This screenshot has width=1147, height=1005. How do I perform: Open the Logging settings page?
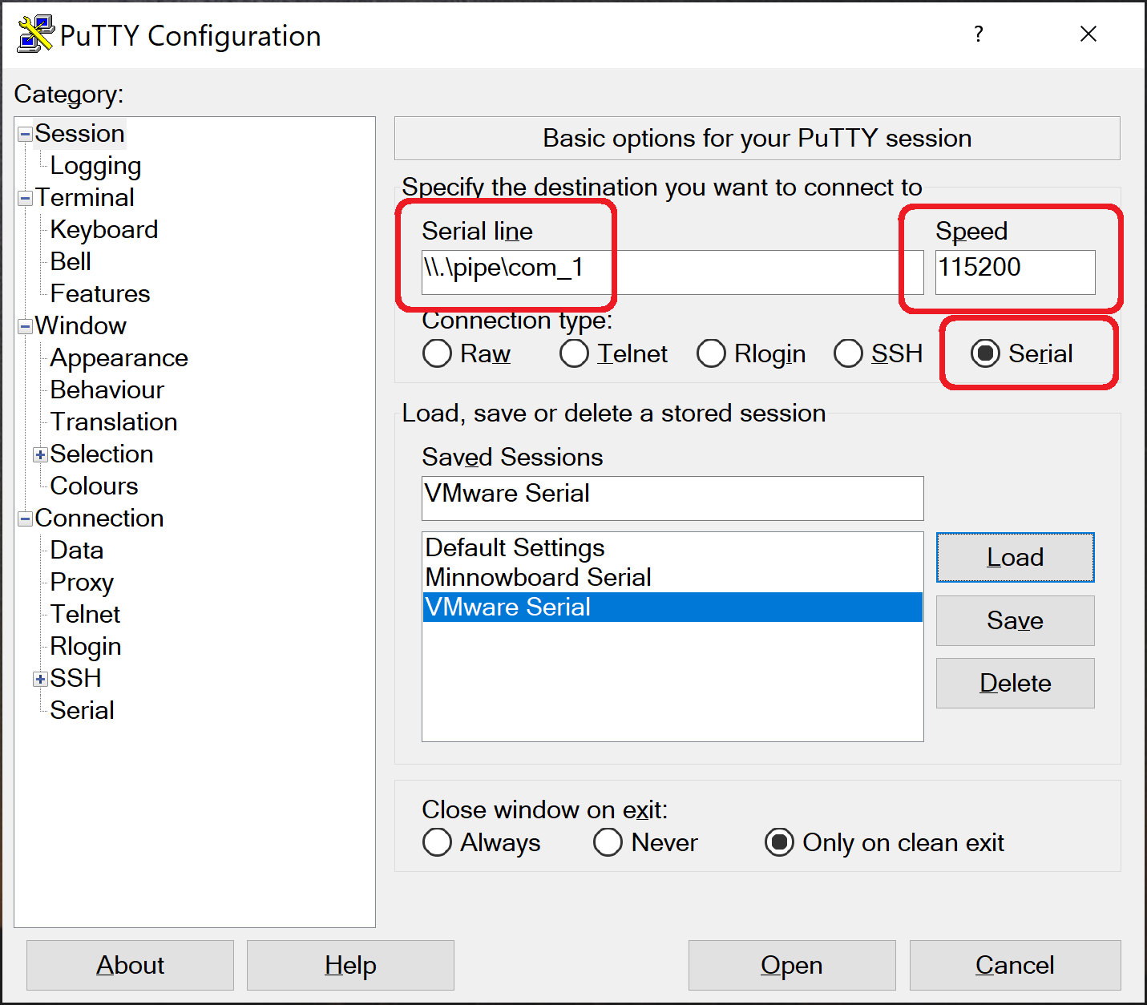tap(95, 166)
